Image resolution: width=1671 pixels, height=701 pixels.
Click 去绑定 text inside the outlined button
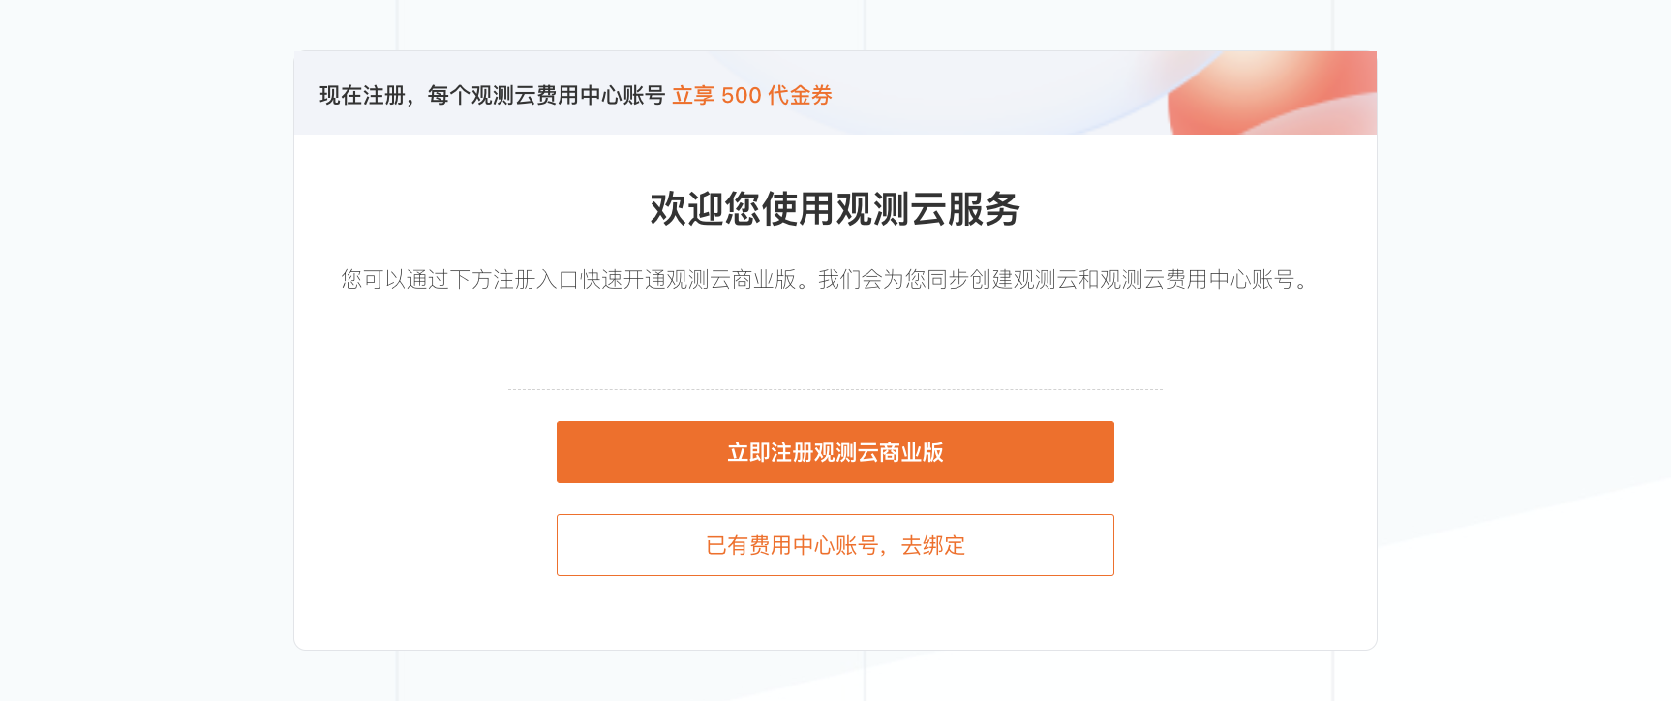coord(933,545)
